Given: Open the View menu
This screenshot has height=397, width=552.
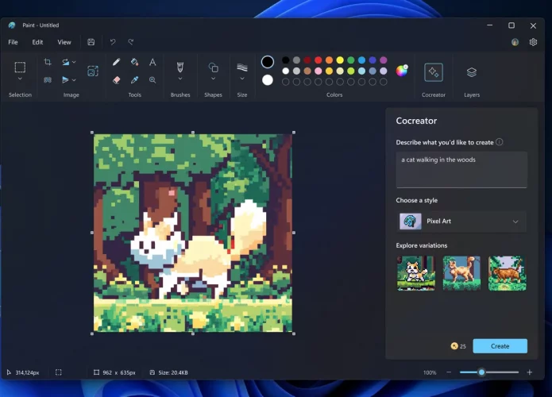Looking at the screenshot, I should click(64, 42).
